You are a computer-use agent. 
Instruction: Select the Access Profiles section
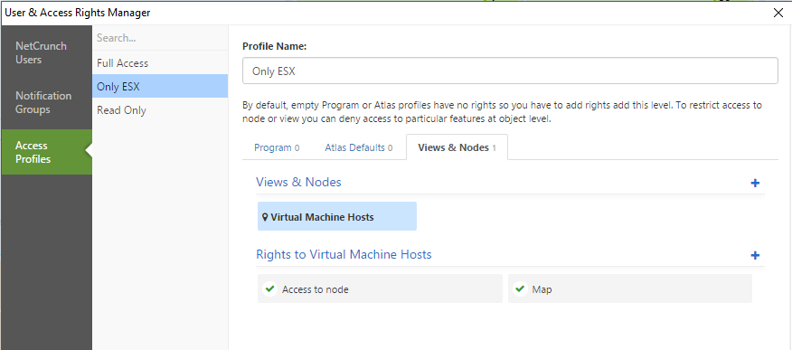[47, 152]
